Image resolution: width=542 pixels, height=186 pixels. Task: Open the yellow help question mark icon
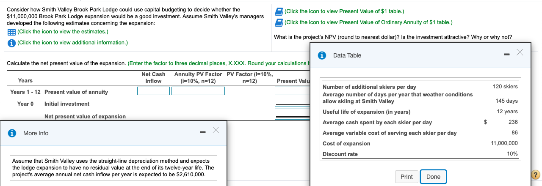535,175
